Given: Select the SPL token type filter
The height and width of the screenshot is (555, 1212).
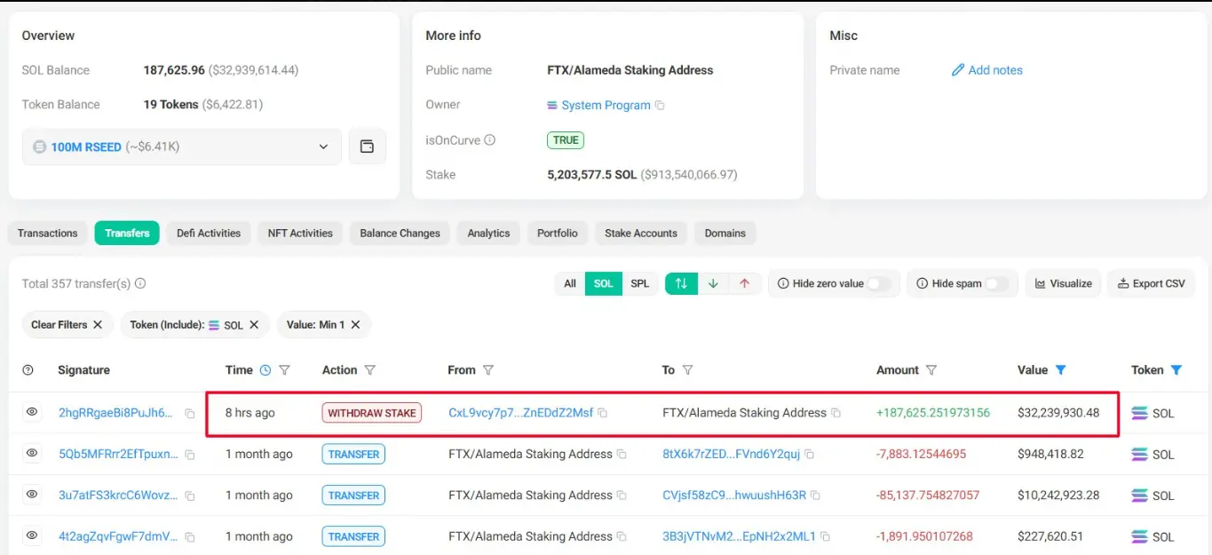Looking at the screenshot, I should (640, 283).
